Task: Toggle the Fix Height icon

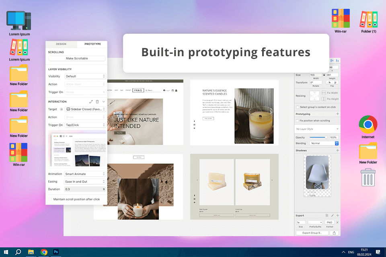Action: point(324,99)
